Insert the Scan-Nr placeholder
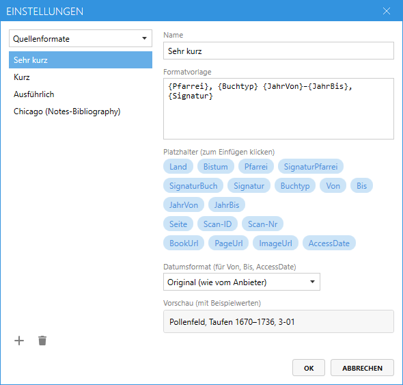The height and width of the screenshot is (385, 403). 263,224
